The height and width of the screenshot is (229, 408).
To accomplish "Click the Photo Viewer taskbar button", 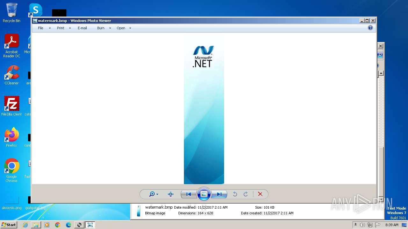I will coord(90,225).
